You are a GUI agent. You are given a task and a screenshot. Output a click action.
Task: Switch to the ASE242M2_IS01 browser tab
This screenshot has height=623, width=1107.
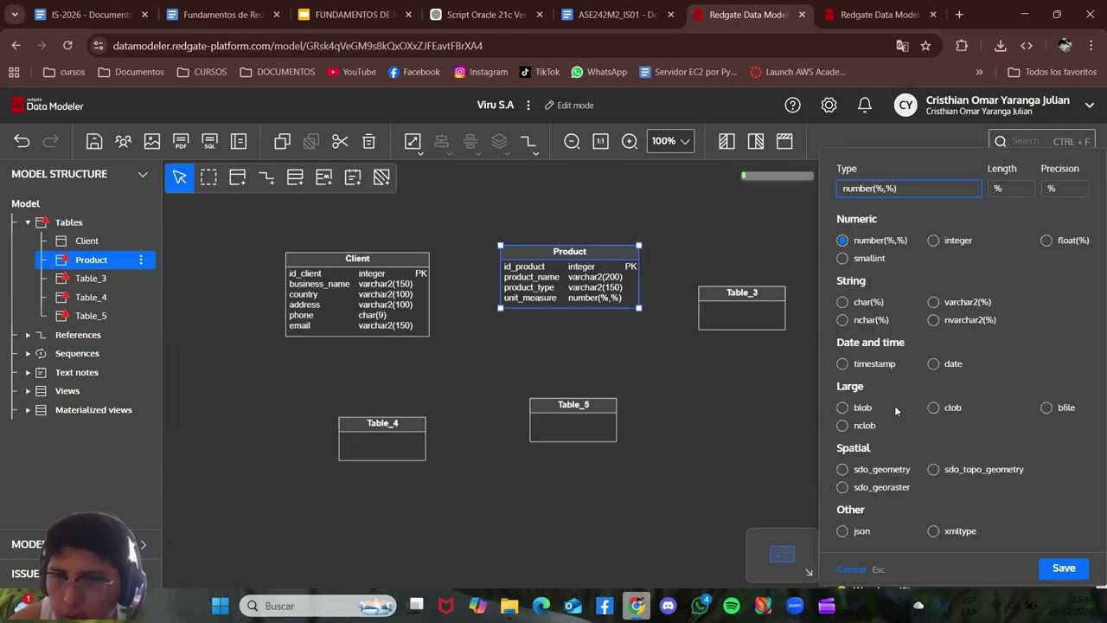(x=618, y=15)
